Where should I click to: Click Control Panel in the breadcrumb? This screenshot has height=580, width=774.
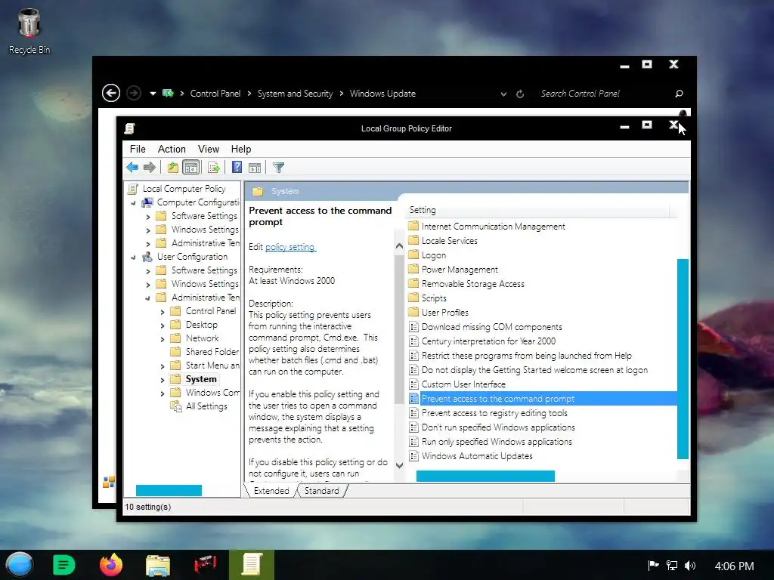point(215,93)
